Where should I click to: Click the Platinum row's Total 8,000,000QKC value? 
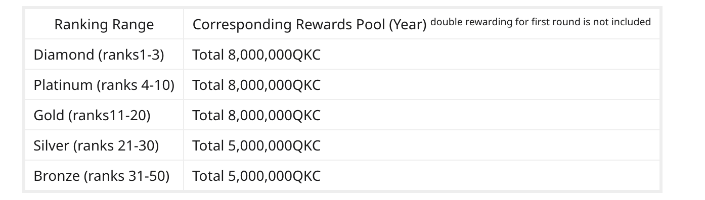pyautogui.click(x=256, y=85)
